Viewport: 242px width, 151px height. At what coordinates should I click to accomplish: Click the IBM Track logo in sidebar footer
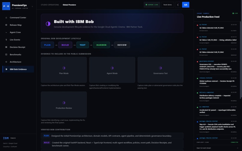[x=6, y=138]
